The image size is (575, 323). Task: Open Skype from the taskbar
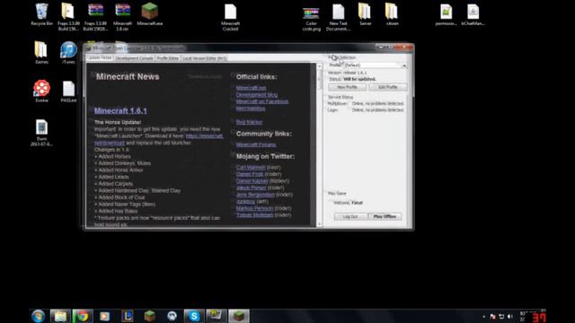(194, 316)
